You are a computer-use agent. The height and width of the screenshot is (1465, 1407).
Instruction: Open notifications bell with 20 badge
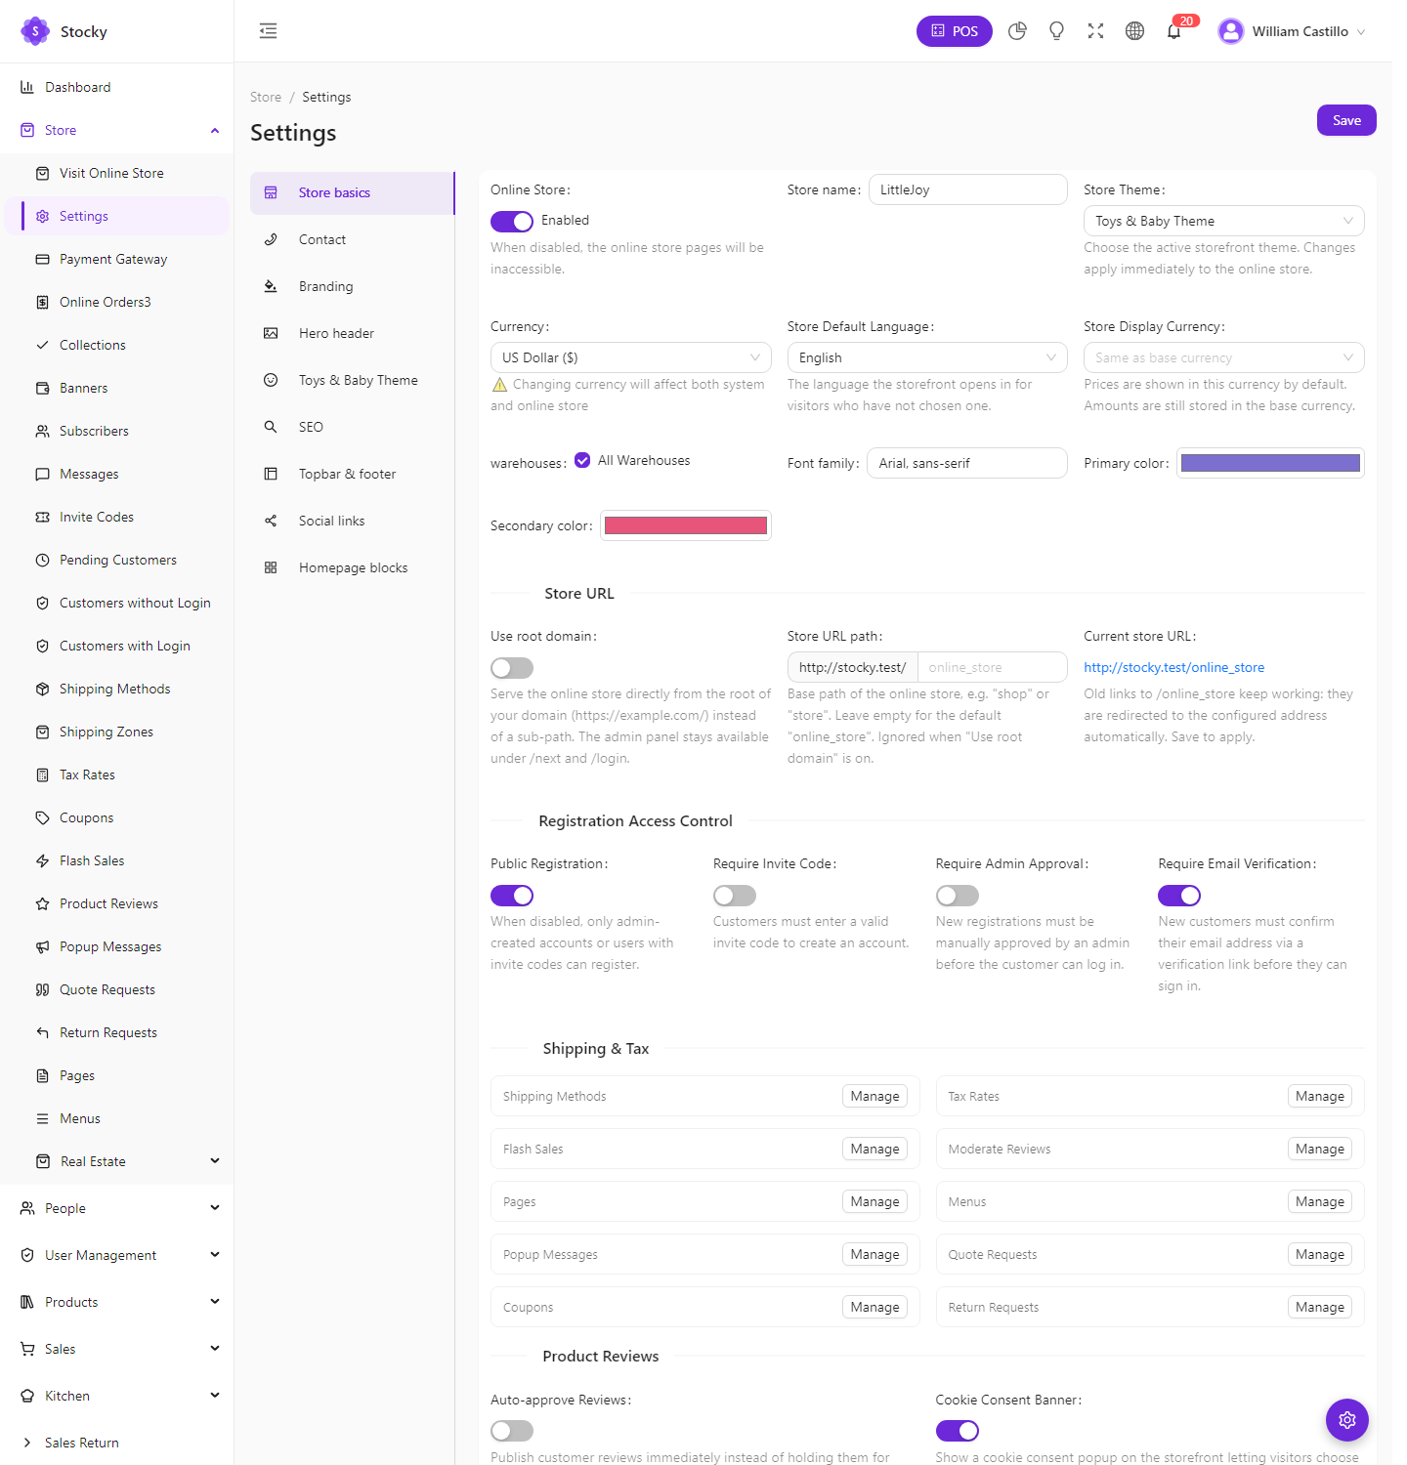(1174, 31)
